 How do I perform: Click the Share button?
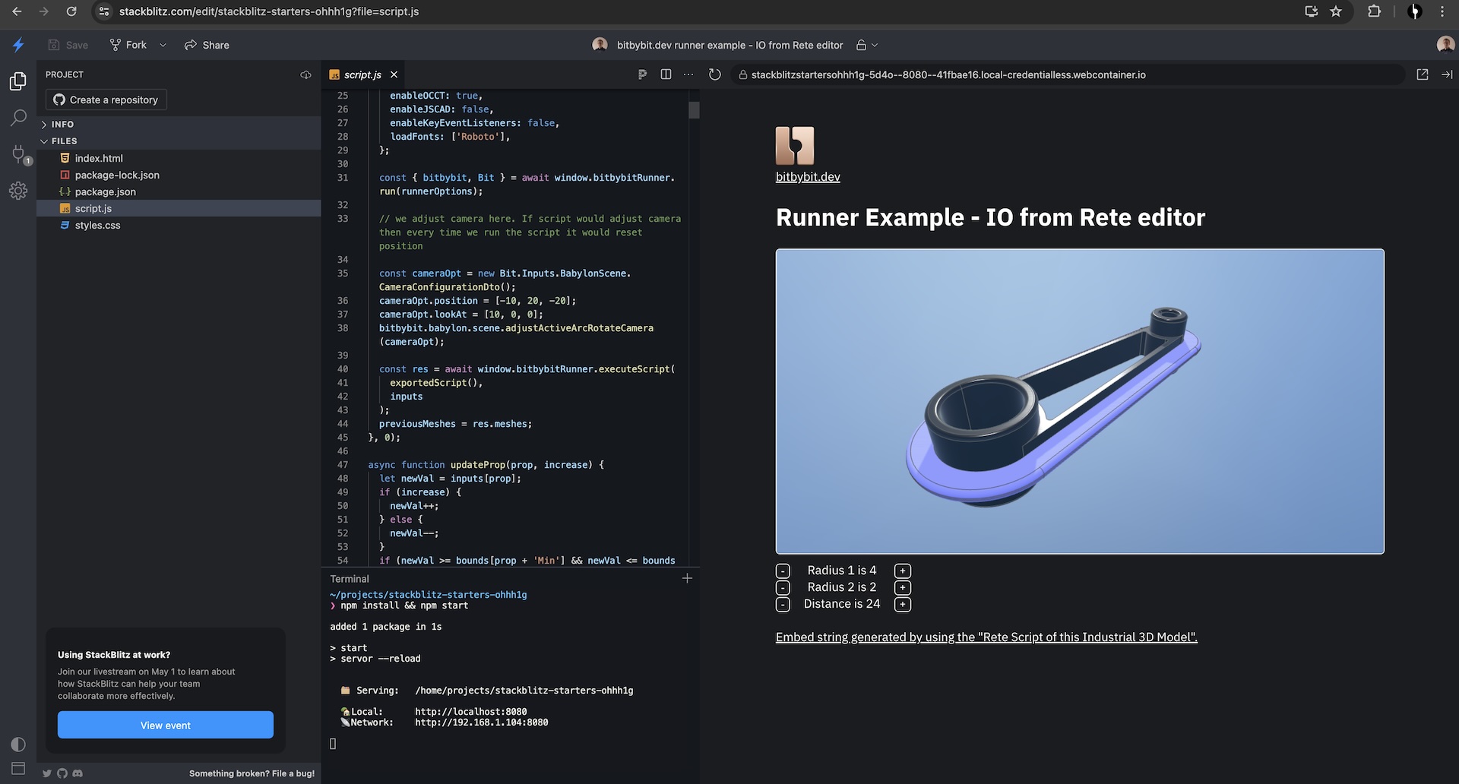click(x=207, y=45)
